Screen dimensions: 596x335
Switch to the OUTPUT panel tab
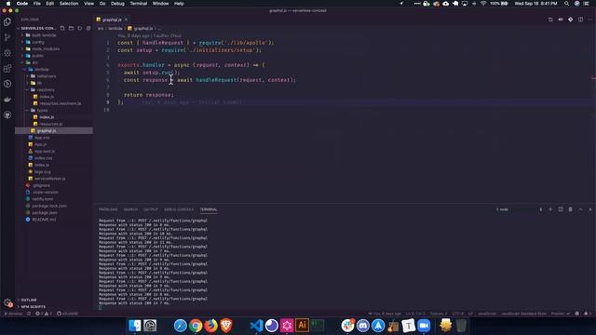151,209
